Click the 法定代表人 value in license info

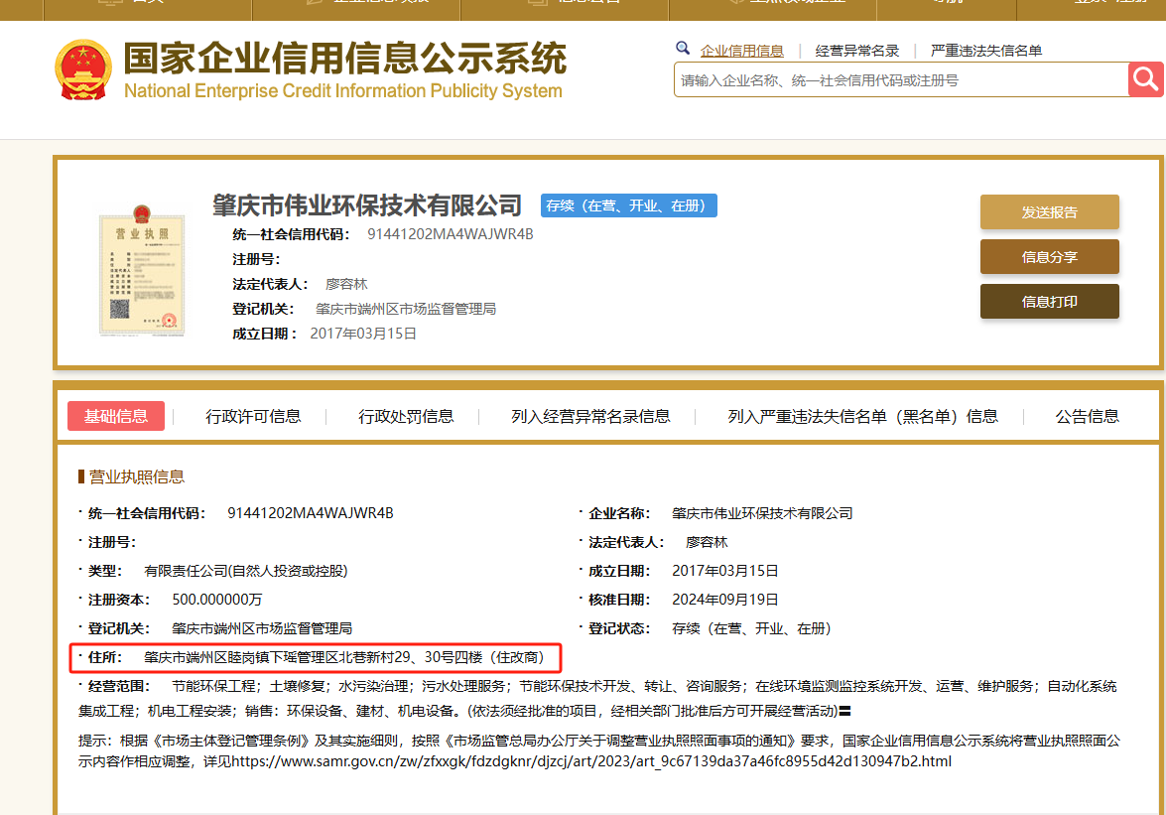tap(707, 542)
